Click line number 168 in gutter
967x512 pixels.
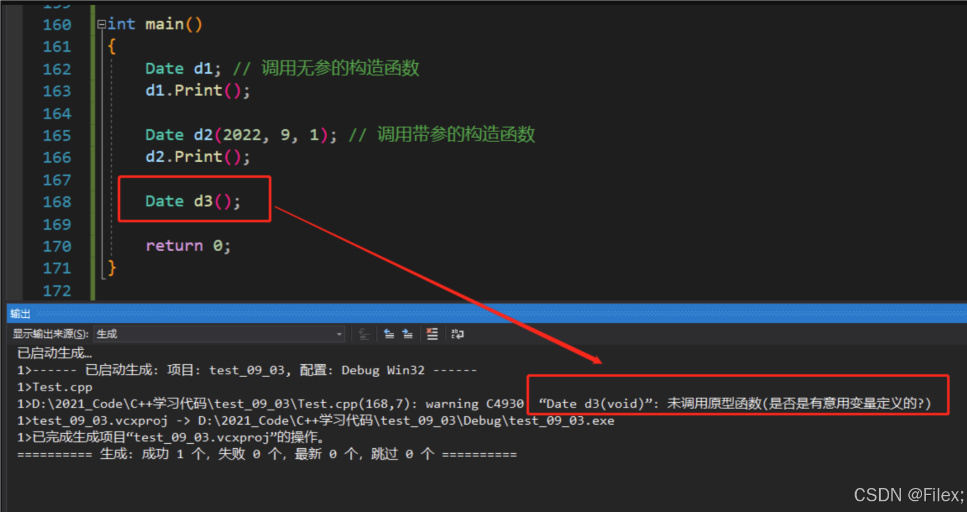[57, 202]
